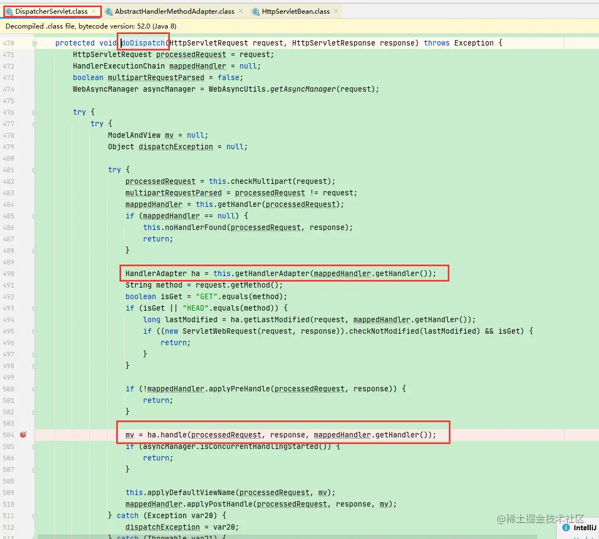The width and height of the screenshot is (599, 539).
Task: Click the noHandlerFound method call
Action: [x=196, y=227]
